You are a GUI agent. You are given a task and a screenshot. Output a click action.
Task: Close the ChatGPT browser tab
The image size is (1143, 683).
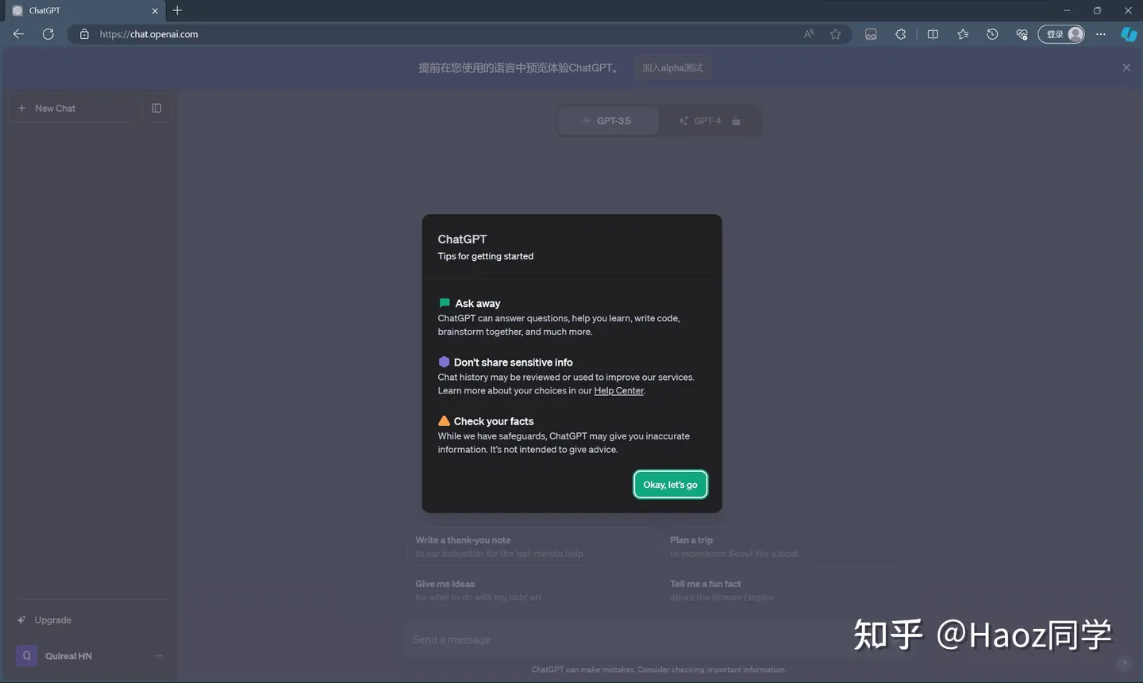155,11
